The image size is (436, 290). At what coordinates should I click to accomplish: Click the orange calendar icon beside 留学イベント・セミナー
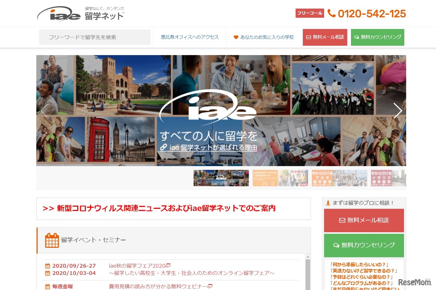[x=51, y=240]
